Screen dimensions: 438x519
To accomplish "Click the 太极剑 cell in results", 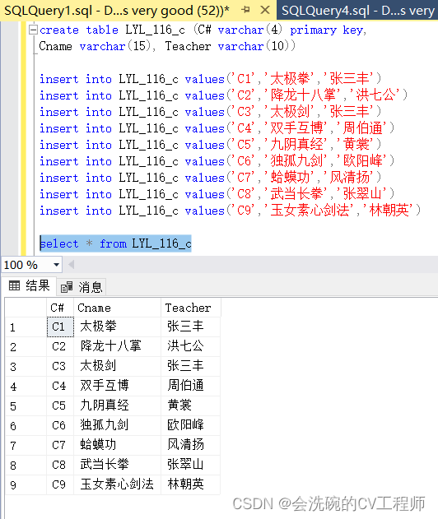I will click(117, 366).
